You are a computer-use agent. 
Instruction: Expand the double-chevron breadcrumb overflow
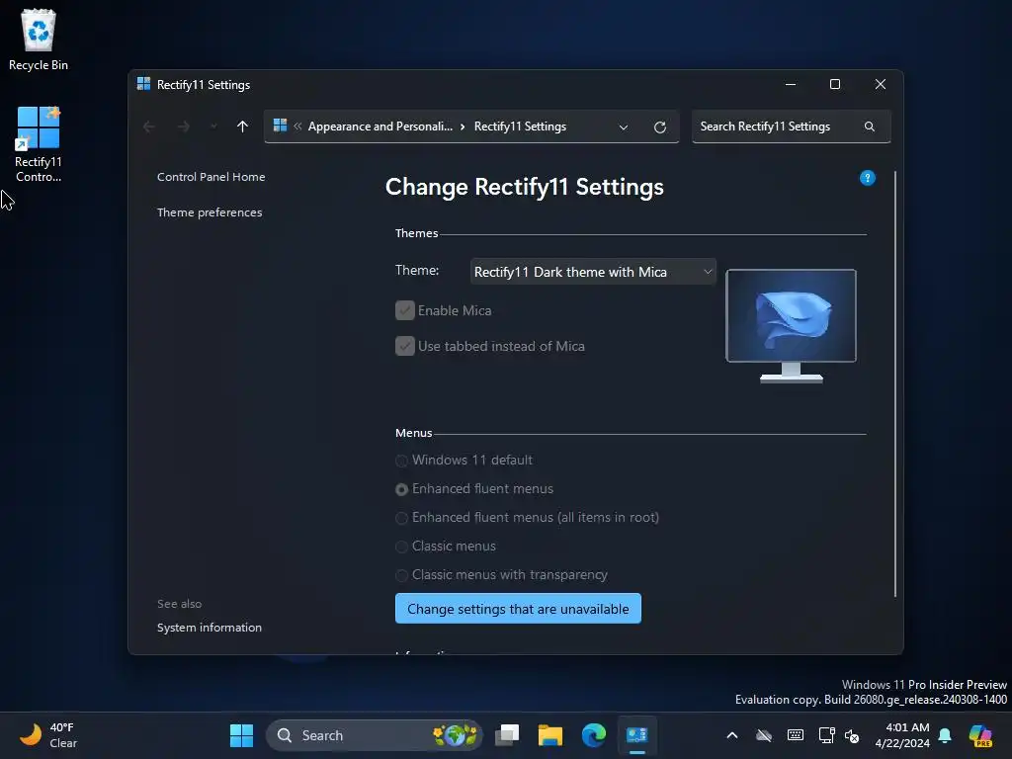[x=297, y=126]
